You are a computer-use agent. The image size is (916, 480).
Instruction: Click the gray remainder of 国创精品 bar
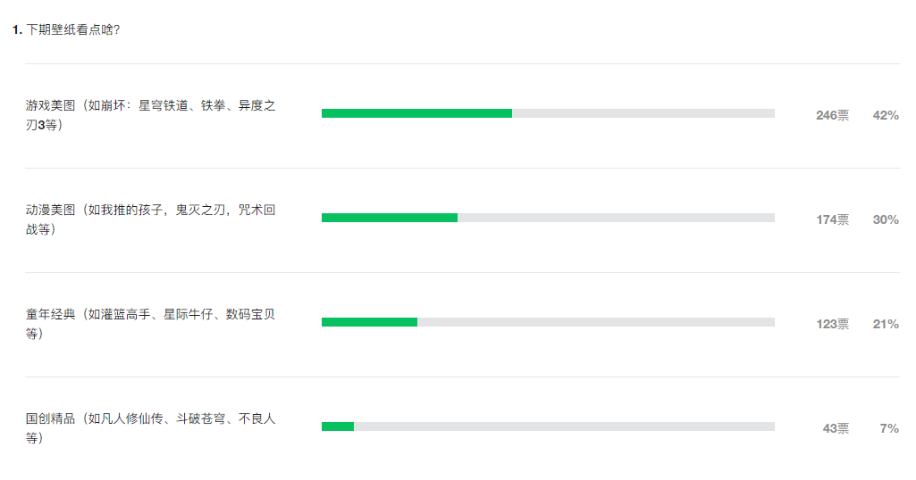coord(564,426)
